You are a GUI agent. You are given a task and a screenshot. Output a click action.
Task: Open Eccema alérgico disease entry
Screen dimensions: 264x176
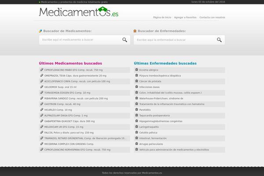(149, 70)
